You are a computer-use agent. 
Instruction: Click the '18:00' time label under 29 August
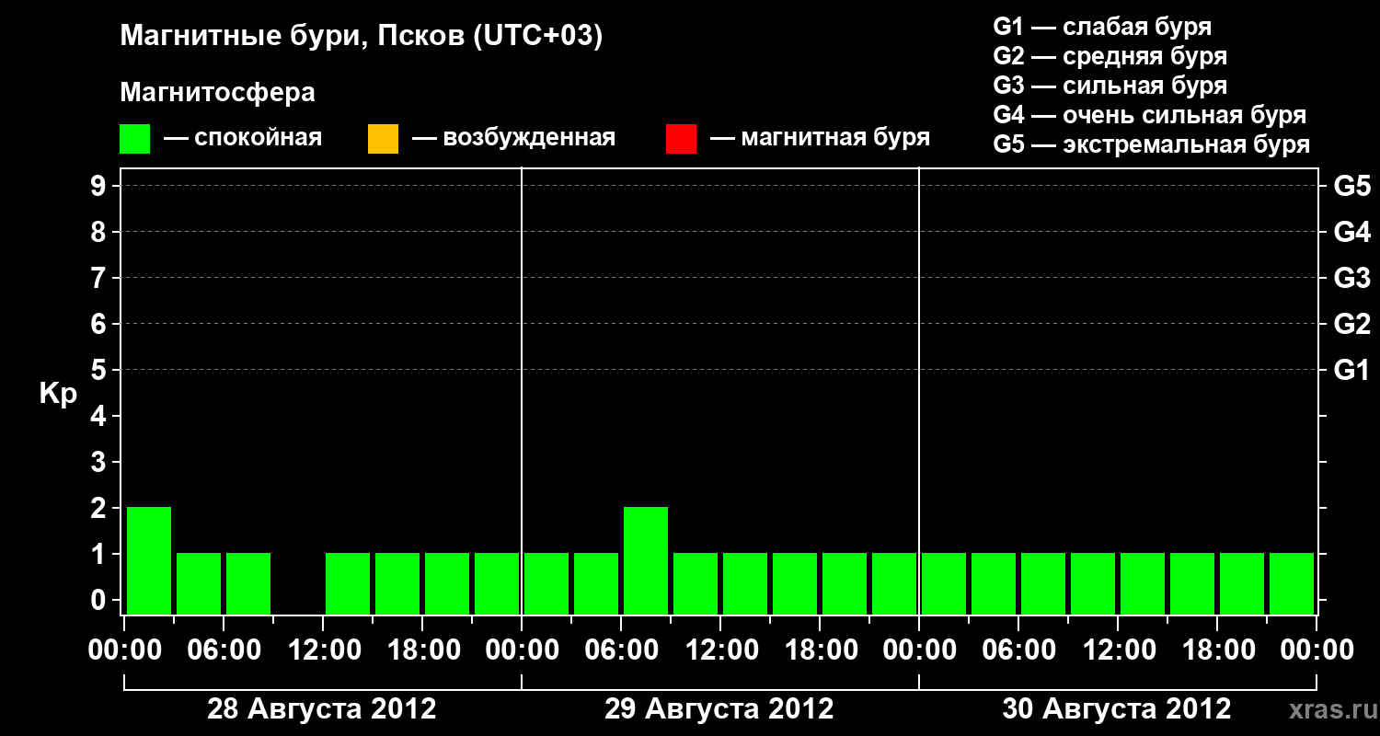pos(820,650)
